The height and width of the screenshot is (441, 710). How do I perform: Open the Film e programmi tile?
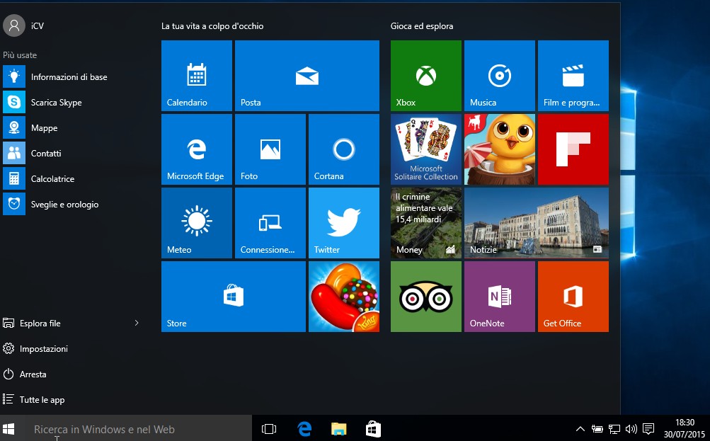pos(573,76)
